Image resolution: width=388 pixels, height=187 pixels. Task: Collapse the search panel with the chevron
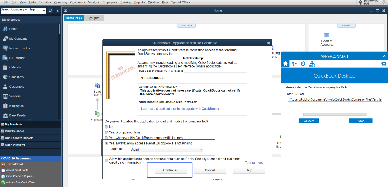pos(57,10)
